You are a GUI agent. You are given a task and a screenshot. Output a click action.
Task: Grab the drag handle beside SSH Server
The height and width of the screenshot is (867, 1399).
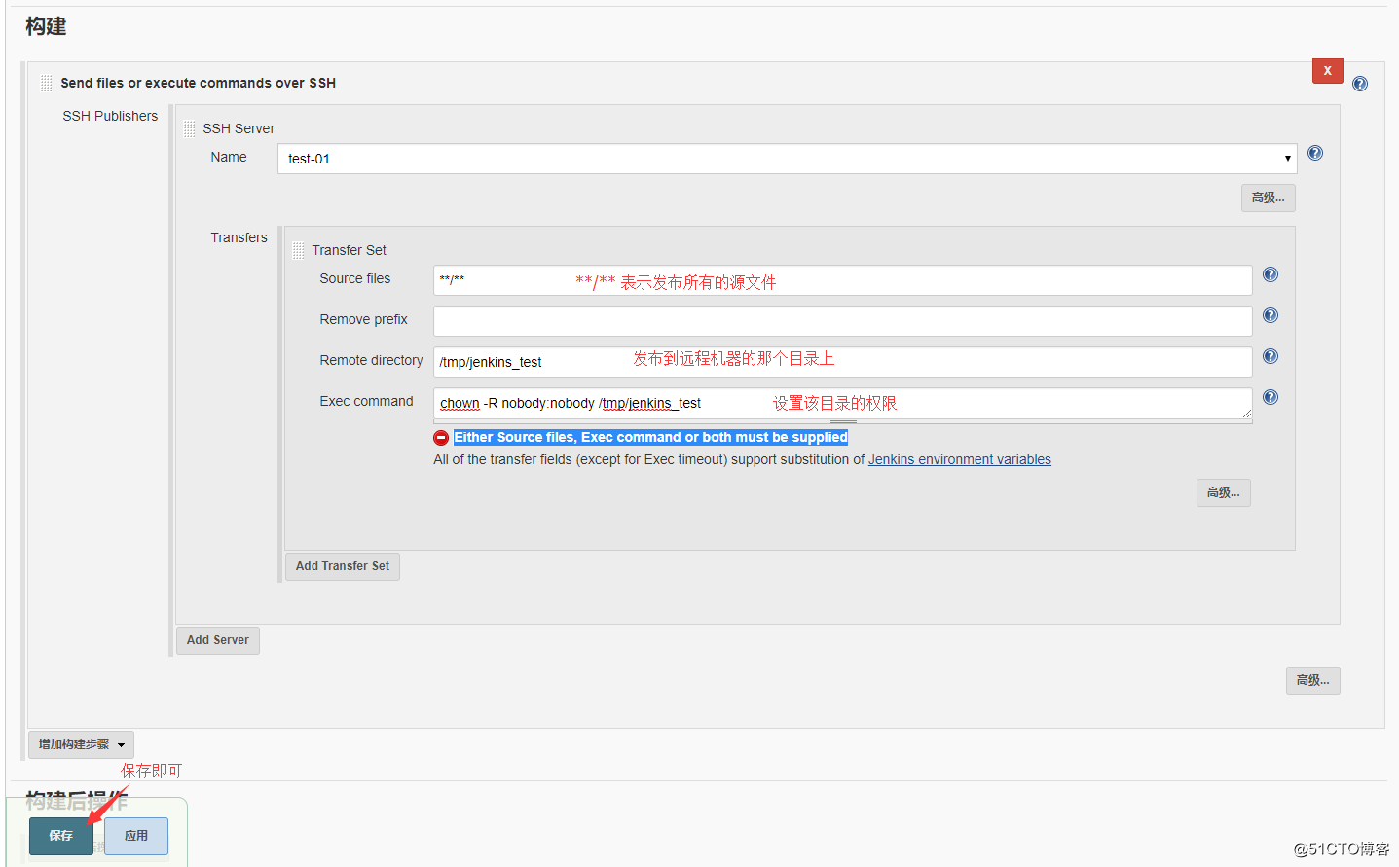pos(189,128)
